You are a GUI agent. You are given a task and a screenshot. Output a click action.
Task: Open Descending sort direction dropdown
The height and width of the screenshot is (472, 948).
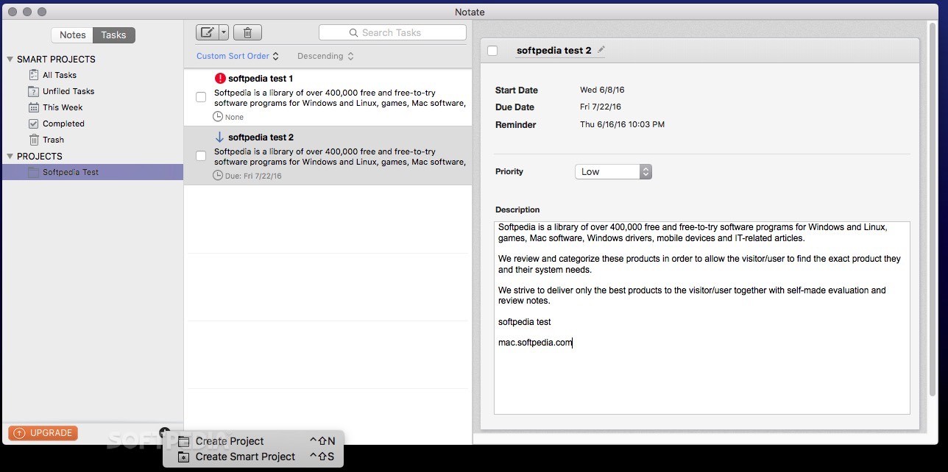325,56
